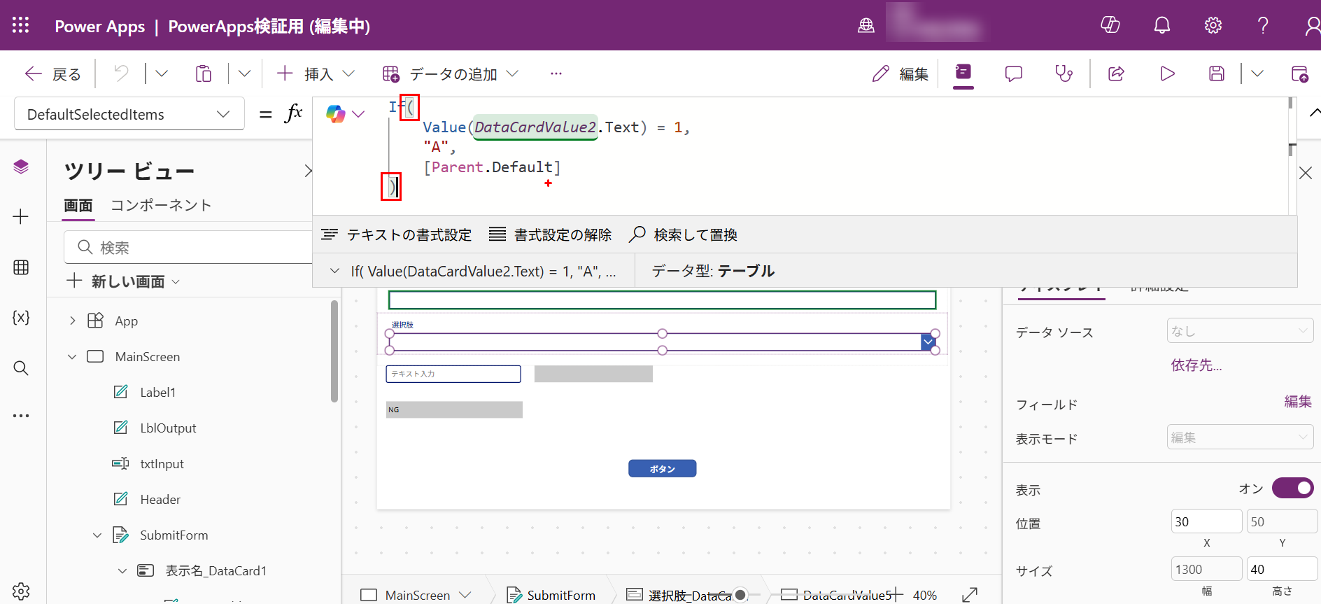The image size is (1321, 604).
Task: Open the app checker stethoscope icon
Action: pyautogui.click(x=1064, y=73)
